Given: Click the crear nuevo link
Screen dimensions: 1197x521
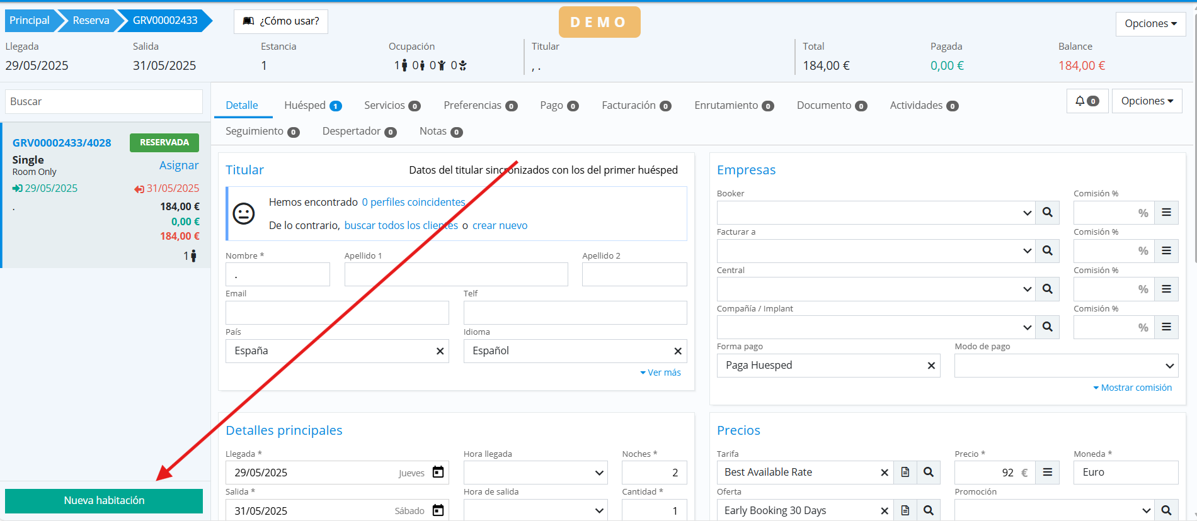Looking at the screenshot, I should [x=500, y=225].
